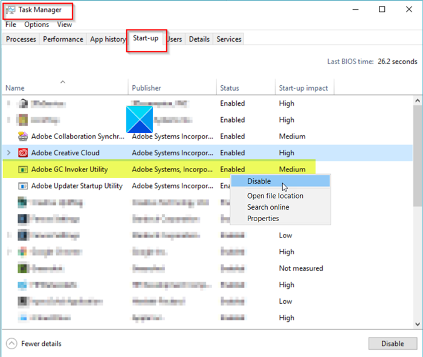Image resolution: width=423 pixels, height=357 pixels.
Task: Minimize the Task Manager window
Action: (355, 10)
